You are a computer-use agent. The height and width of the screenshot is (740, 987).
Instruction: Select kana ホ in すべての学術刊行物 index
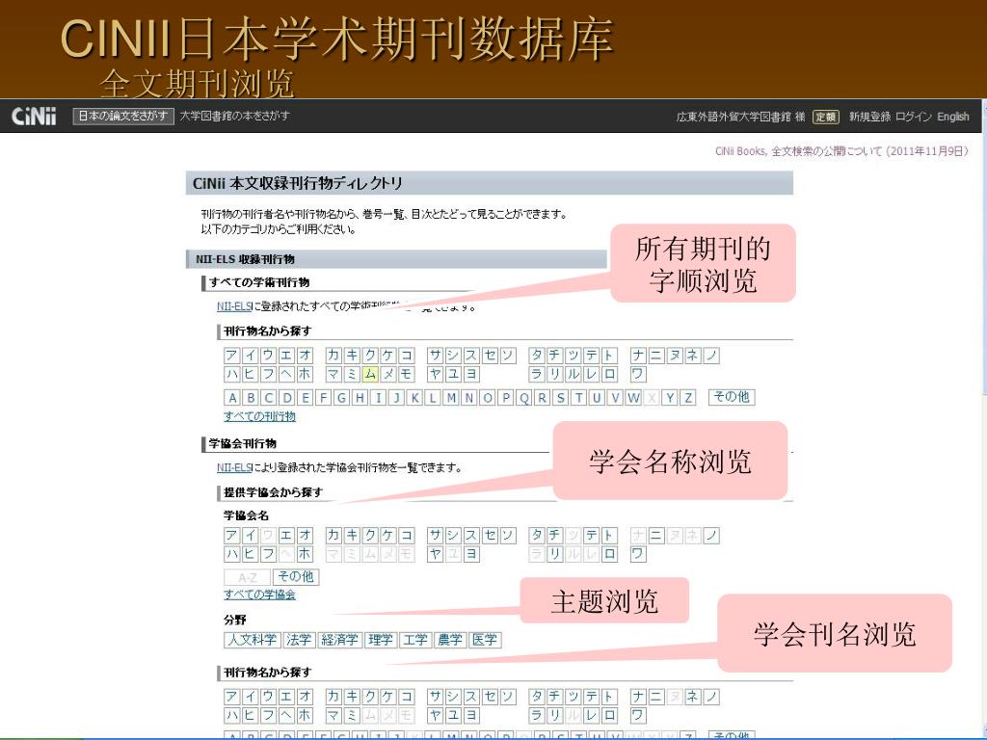(306, 375)
